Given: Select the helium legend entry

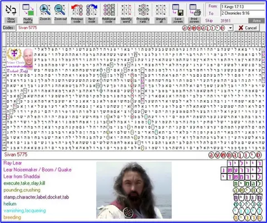Looking at the screenshot, I should pos(10,204).
